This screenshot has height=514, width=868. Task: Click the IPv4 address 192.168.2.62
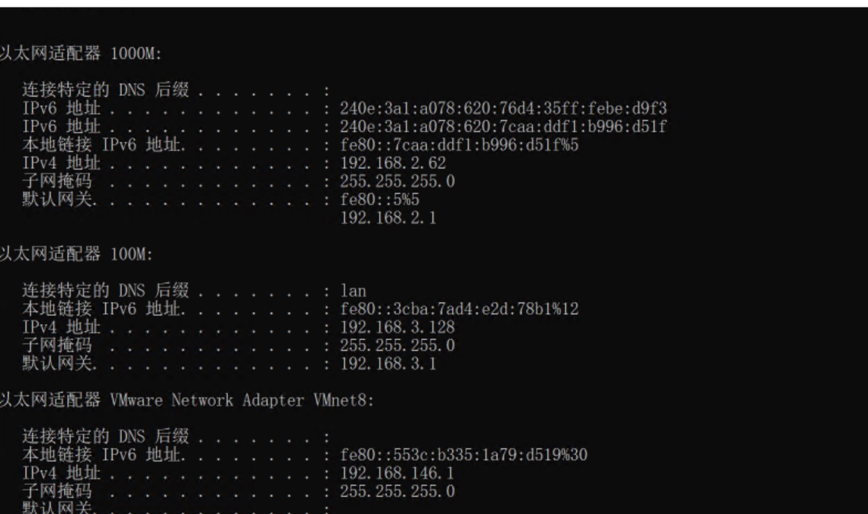pyautogui.click(x=393, y=163)
